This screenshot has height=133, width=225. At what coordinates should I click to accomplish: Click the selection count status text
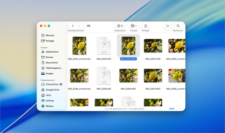click(124, 109)
